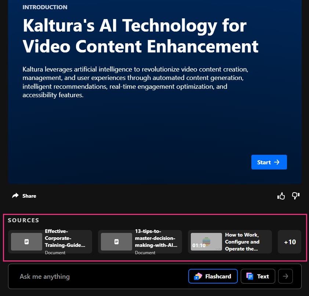Click the 01:10 video thumbnail
309x296 pixels.
tap(206, 242)
